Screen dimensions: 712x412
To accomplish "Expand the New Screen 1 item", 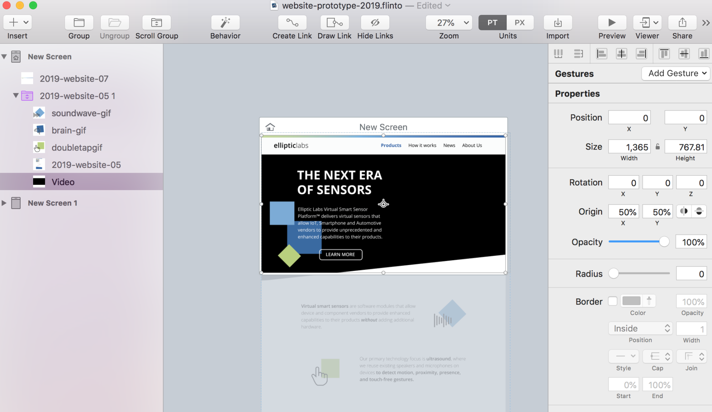I will point(4,203).
